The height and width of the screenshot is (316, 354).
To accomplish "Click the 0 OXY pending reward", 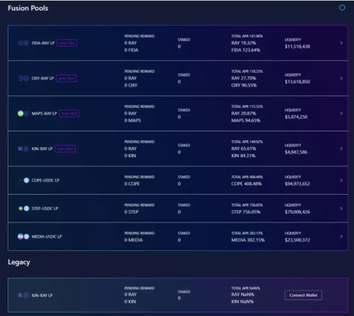I will tap(131, 85).
